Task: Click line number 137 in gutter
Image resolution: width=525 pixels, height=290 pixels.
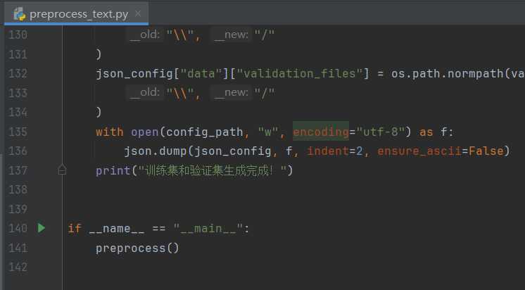Action: (18, 170)
